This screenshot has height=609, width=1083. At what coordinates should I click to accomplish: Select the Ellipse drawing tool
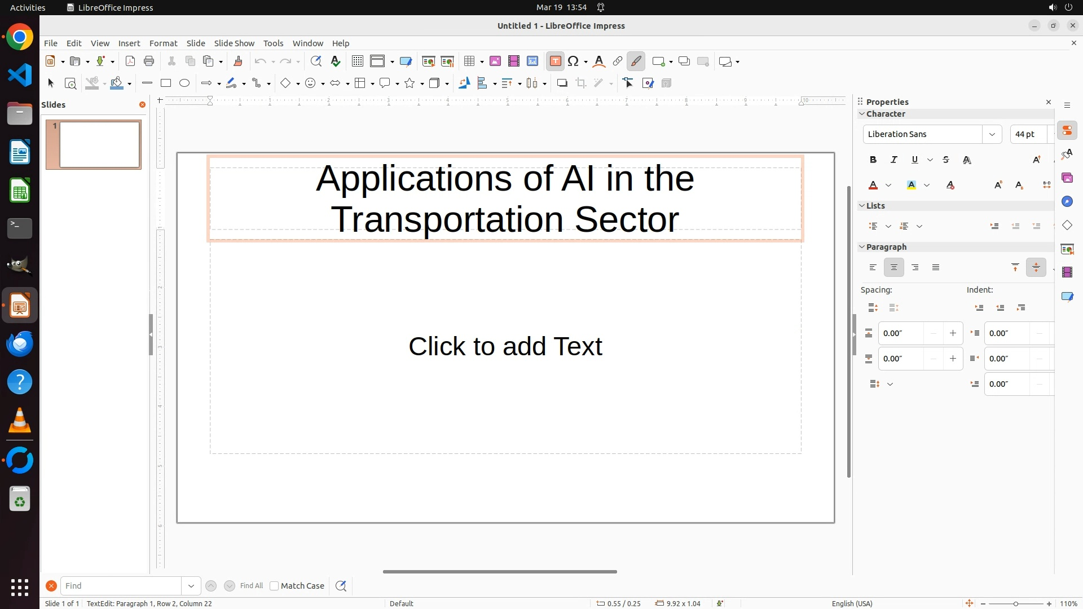coord(184,83)
